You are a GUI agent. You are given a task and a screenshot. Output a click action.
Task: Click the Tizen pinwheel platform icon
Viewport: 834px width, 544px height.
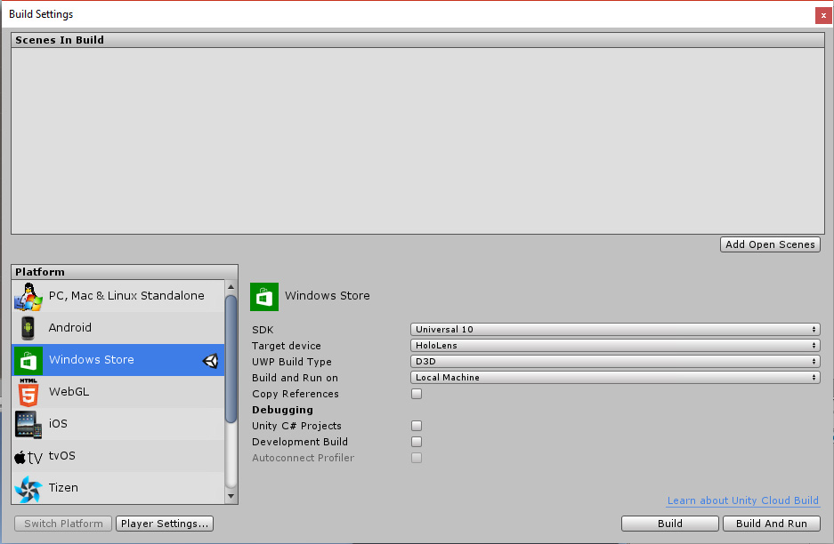[x=28, y=488]
